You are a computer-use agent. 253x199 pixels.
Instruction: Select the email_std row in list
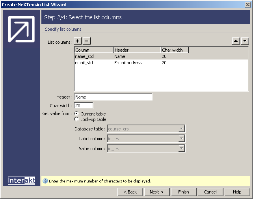point(84,63)
